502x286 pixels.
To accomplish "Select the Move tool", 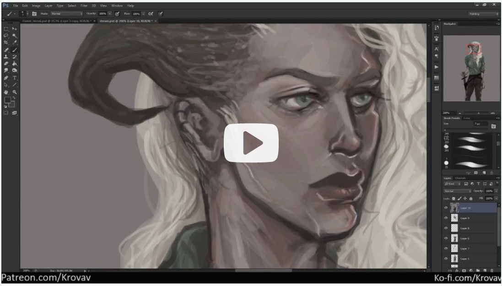I will 14,29.
